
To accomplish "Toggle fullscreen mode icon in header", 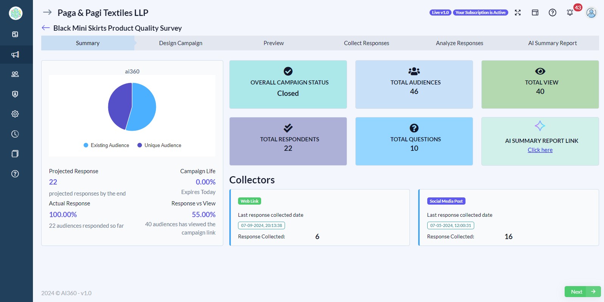I will [518, 13].
